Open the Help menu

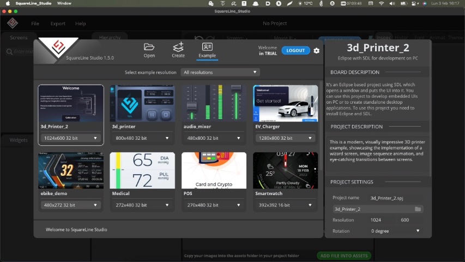pos(80,23)
